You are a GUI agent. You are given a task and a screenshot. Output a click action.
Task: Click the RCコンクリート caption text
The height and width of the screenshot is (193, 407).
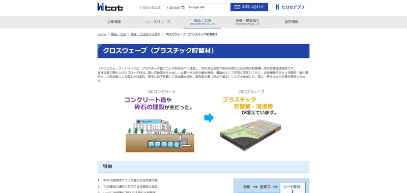(162, 91)
